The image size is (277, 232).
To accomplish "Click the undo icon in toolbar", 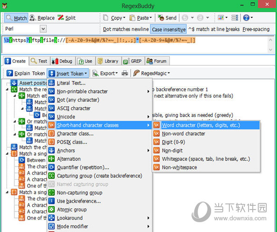I will [185, 18].
